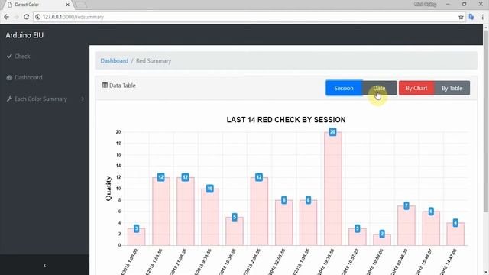Select the By Chart button
489x275 pixels.
click(416, 88)
